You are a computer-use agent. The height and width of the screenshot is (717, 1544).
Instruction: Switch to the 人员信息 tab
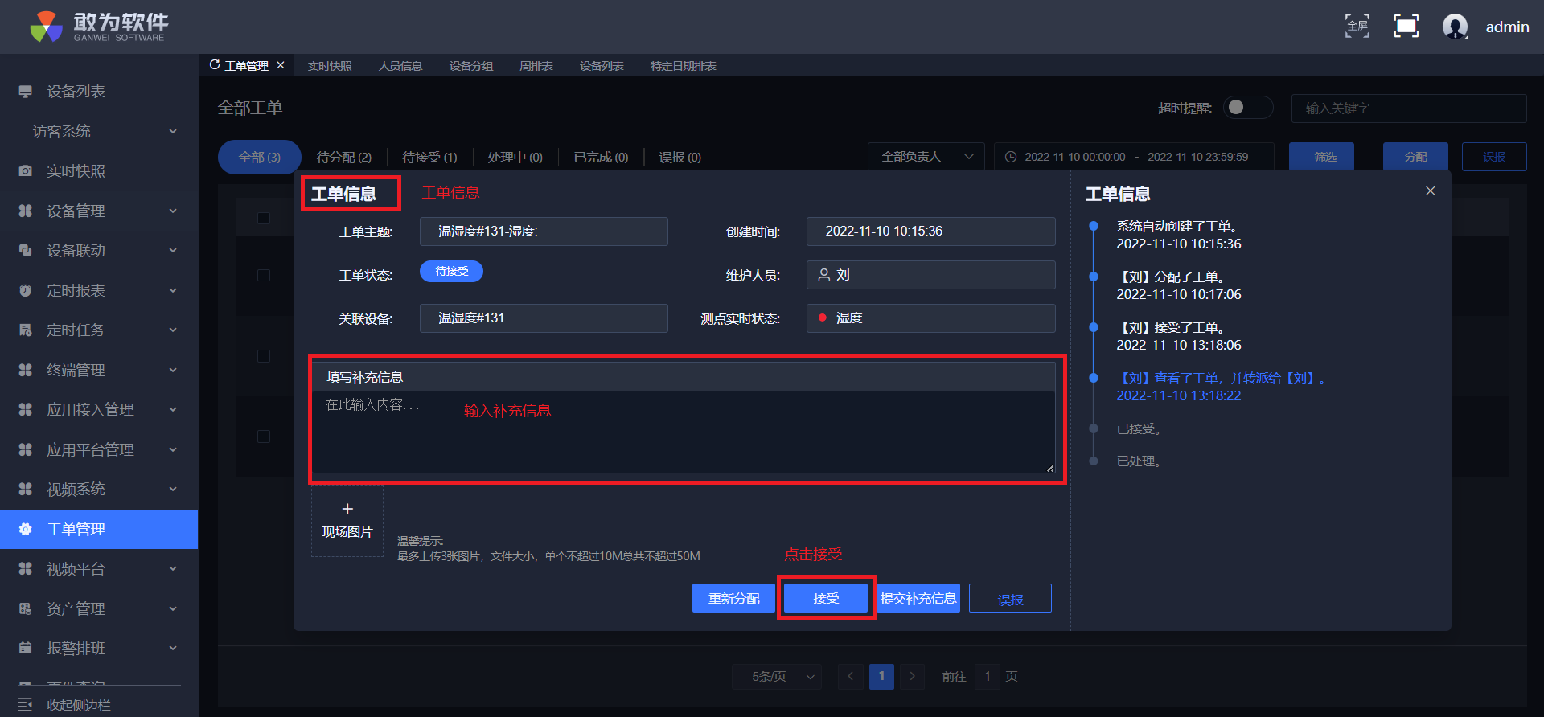[x=400, y=66]
